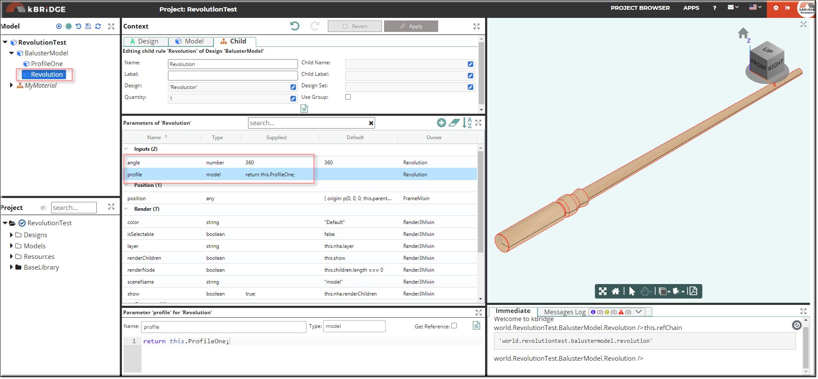The image size is (818, 379).
Task: Check the Get Reference checkbox
Action: [x=454, y=326]
